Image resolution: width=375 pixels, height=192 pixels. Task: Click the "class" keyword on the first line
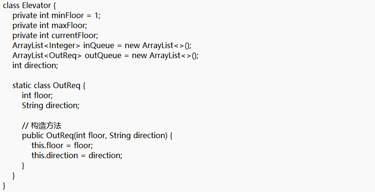point(12,5)
